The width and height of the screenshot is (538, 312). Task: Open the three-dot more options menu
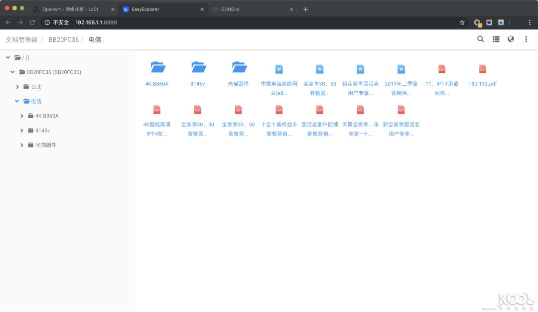click(x=526, y=39)
